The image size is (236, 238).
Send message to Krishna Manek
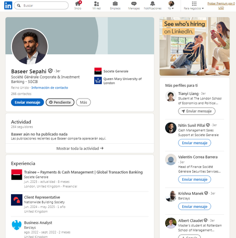click(x=195, y=207)
